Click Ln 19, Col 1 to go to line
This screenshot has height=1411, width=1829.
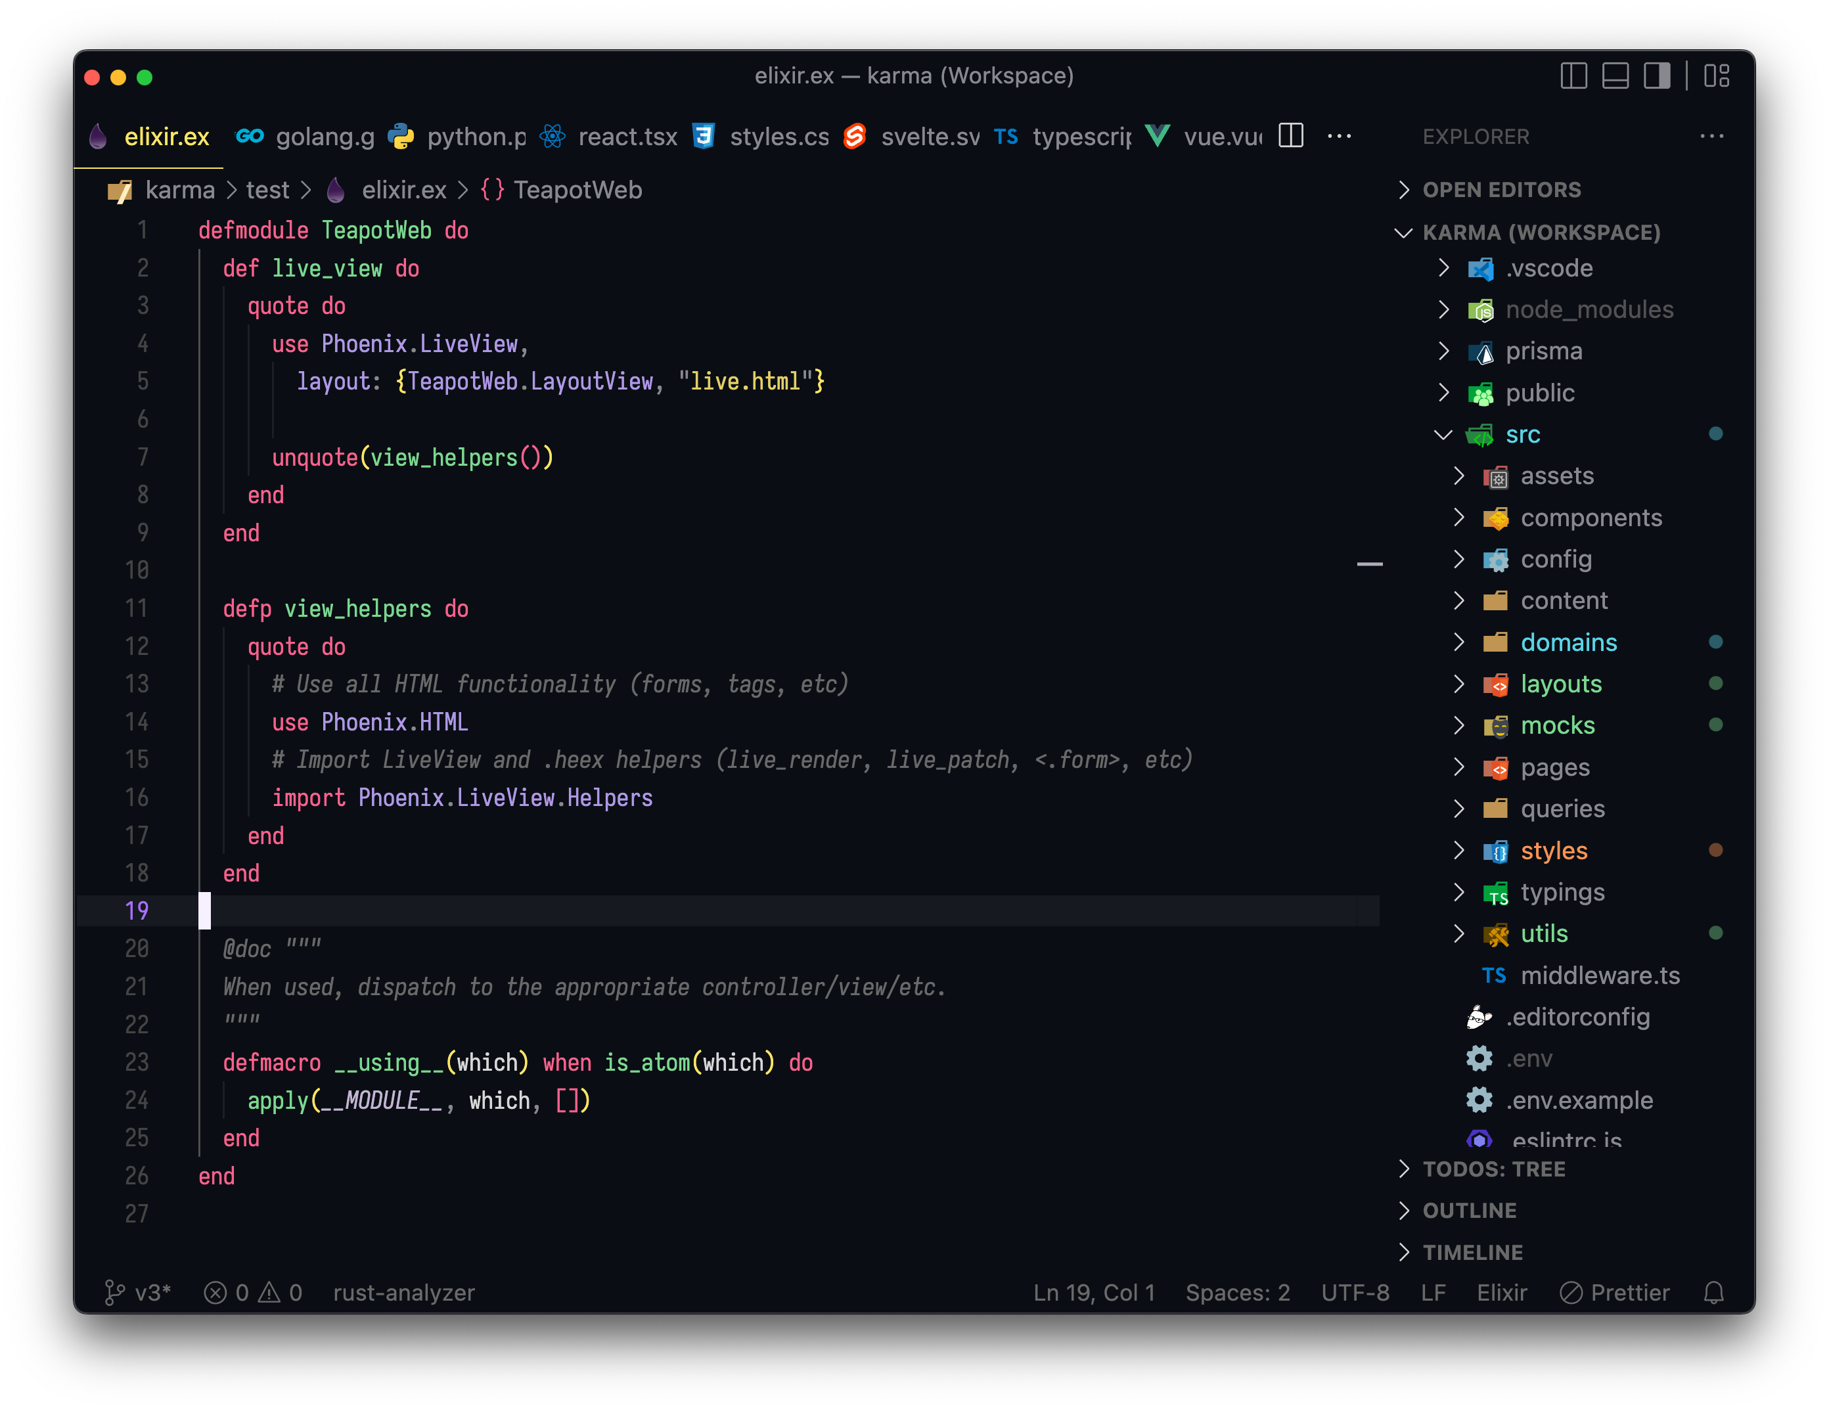[x=1094, y=1292]
